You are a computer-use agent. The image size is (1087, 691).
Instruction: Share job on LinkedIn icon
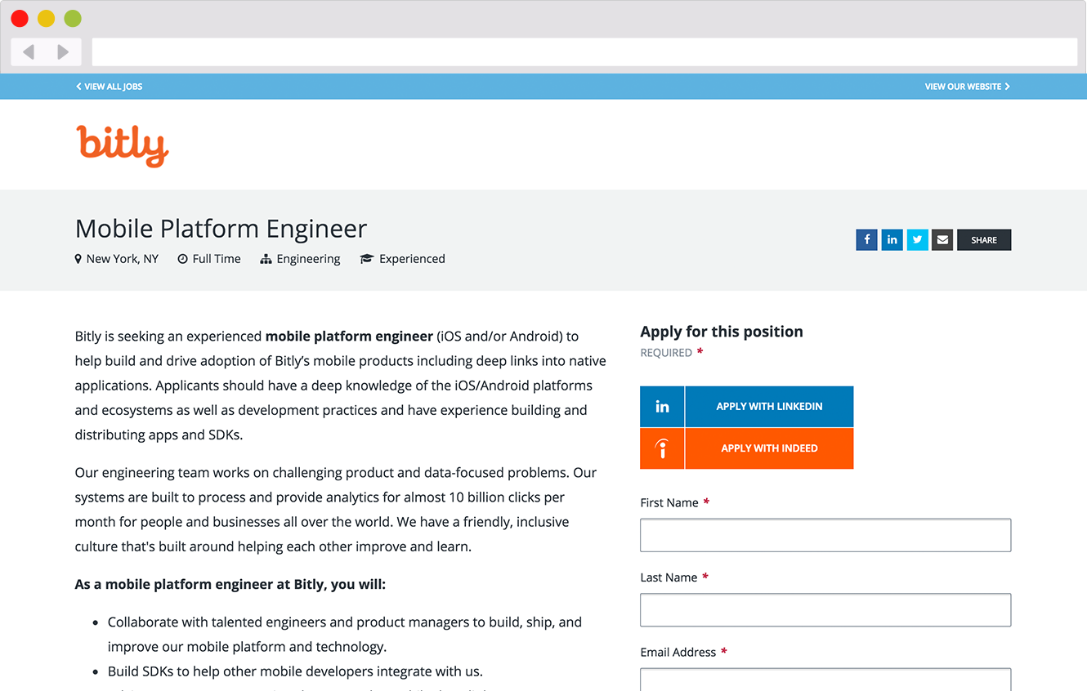(892, 240)
